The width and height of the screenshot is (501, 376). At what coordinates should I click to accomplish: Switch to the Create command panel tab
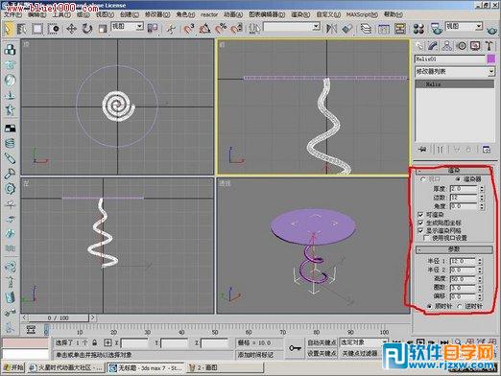419,46
